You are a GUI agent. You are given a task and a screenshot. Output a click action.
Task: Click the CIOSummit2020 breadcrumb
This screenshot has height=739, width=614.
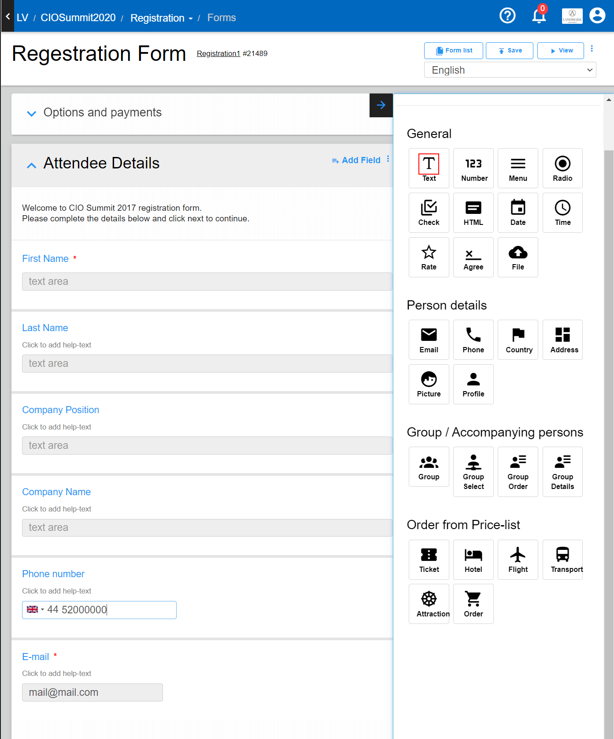[78, 18]
